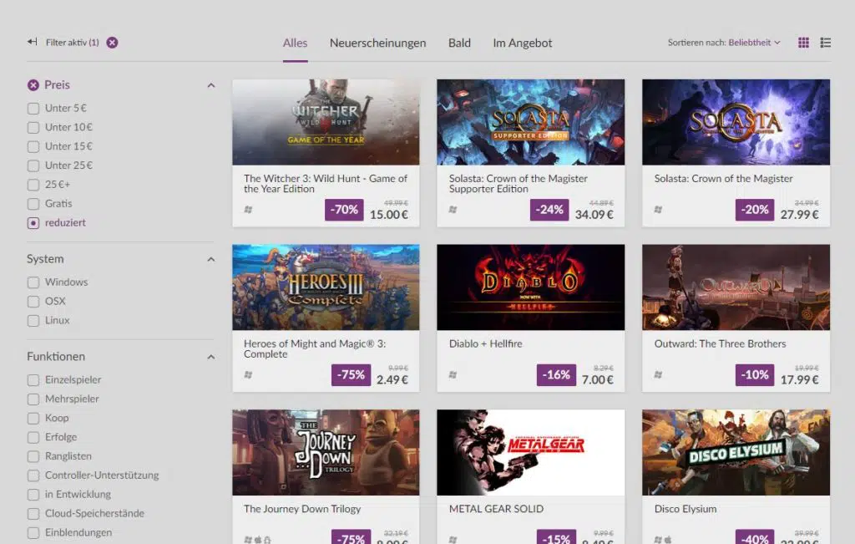Image resolution: width=855 pixels, height=544 pixels.
Task: Check the 25€+ price filter
Action: [33, 185]
